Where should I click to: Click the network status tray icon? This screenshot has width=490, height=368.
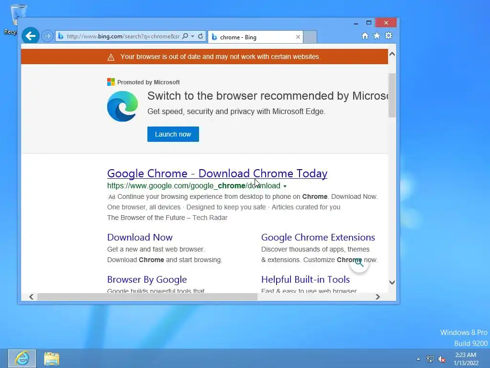(430, 358)
